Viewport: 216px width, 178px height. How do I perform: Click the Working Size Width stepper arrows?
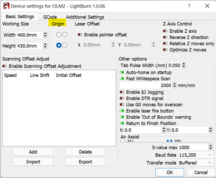[x=45, y=35]
